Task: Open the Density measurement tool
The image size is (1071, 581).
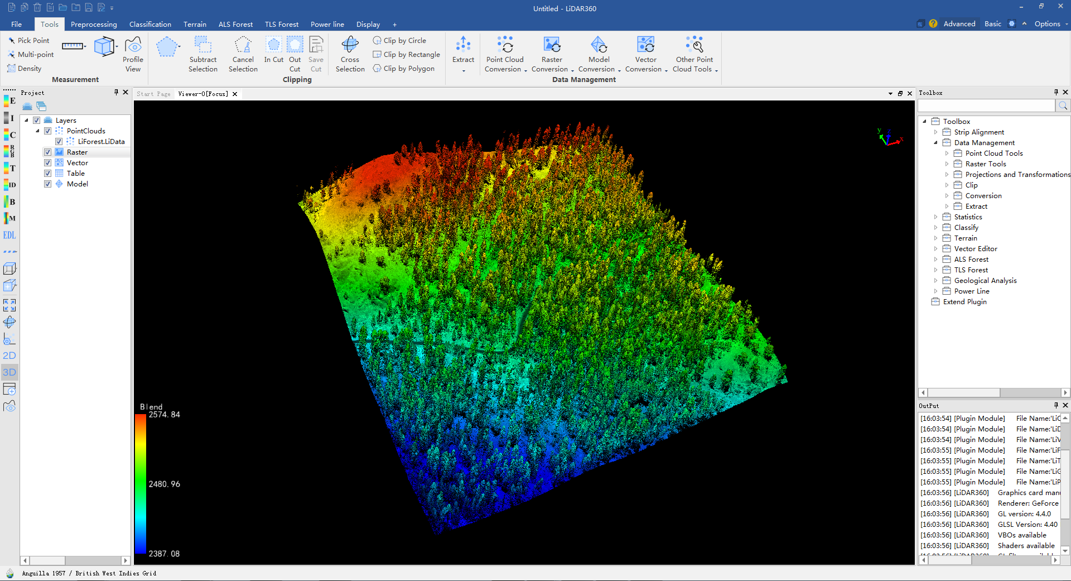Action: tap(25, 69)
